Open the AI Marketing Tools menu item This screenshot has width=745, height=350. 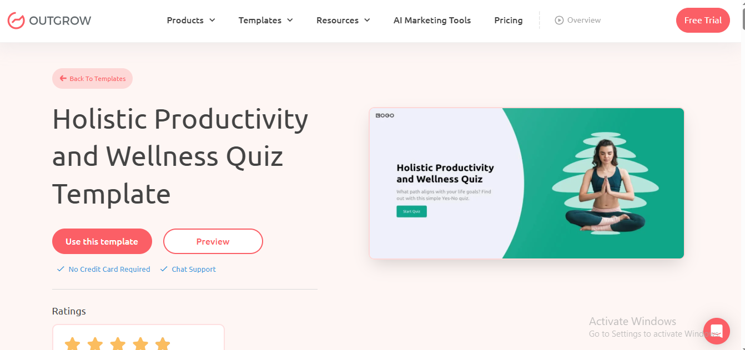click(432, 21)
